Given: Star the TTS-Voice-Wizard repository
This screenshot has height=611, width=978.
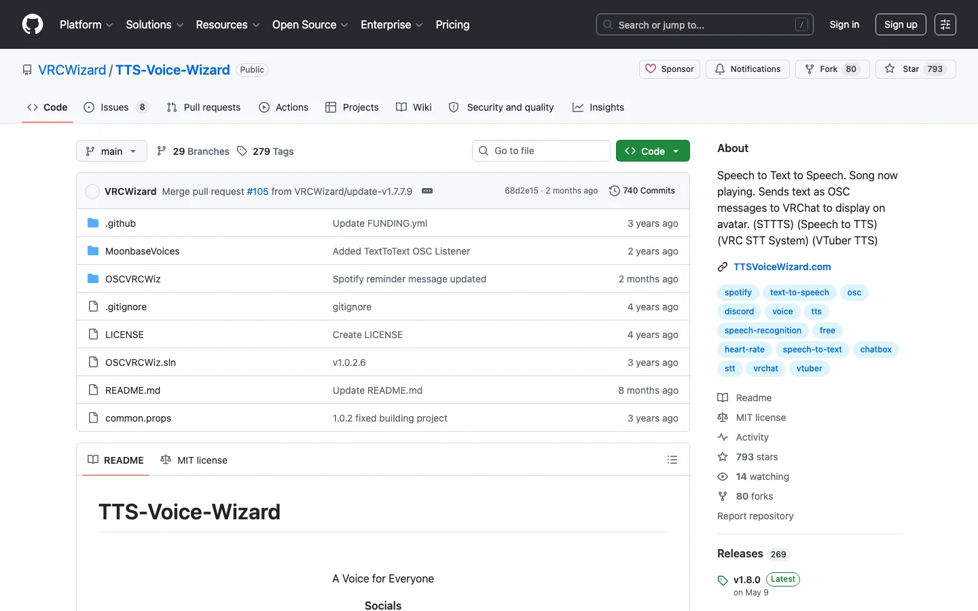Looking at the screenshot, I should (916, 69).
